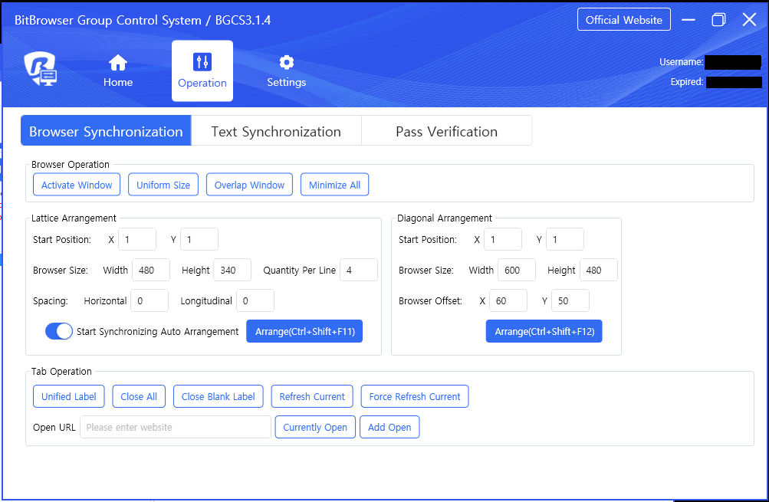This screenshot has height=502, width=769.
Task: Click the Horizontal spacing field
Action: pyautogui.click(x=150, y=300)
